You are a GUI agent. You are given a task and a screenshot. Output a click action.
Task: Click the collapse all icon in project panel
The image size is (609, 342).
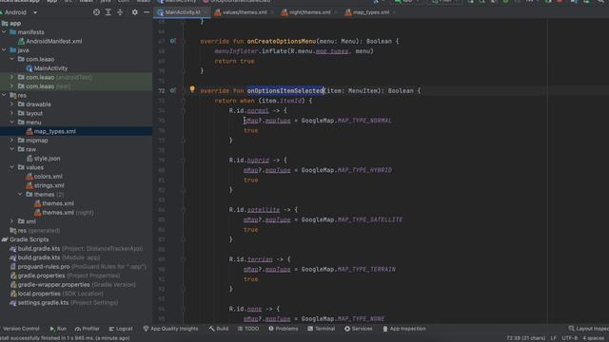(120, 12)
